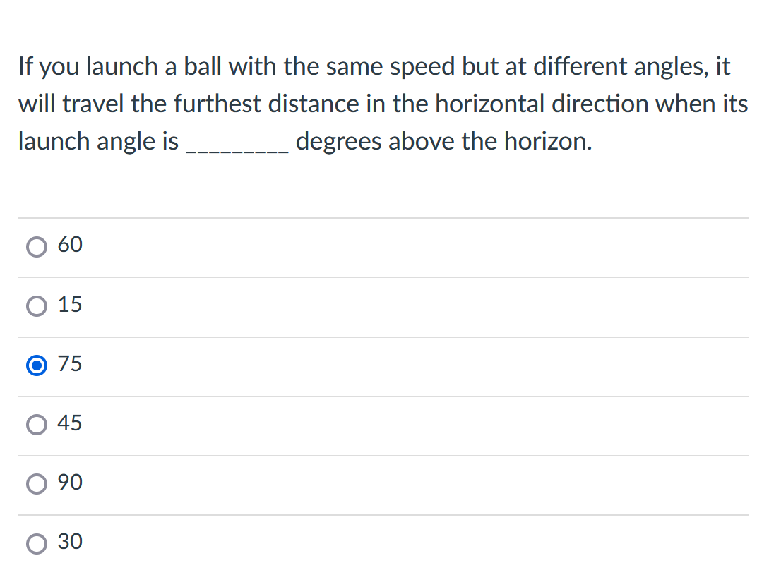Tap the radio button before 90

click(x=36, y=483)
